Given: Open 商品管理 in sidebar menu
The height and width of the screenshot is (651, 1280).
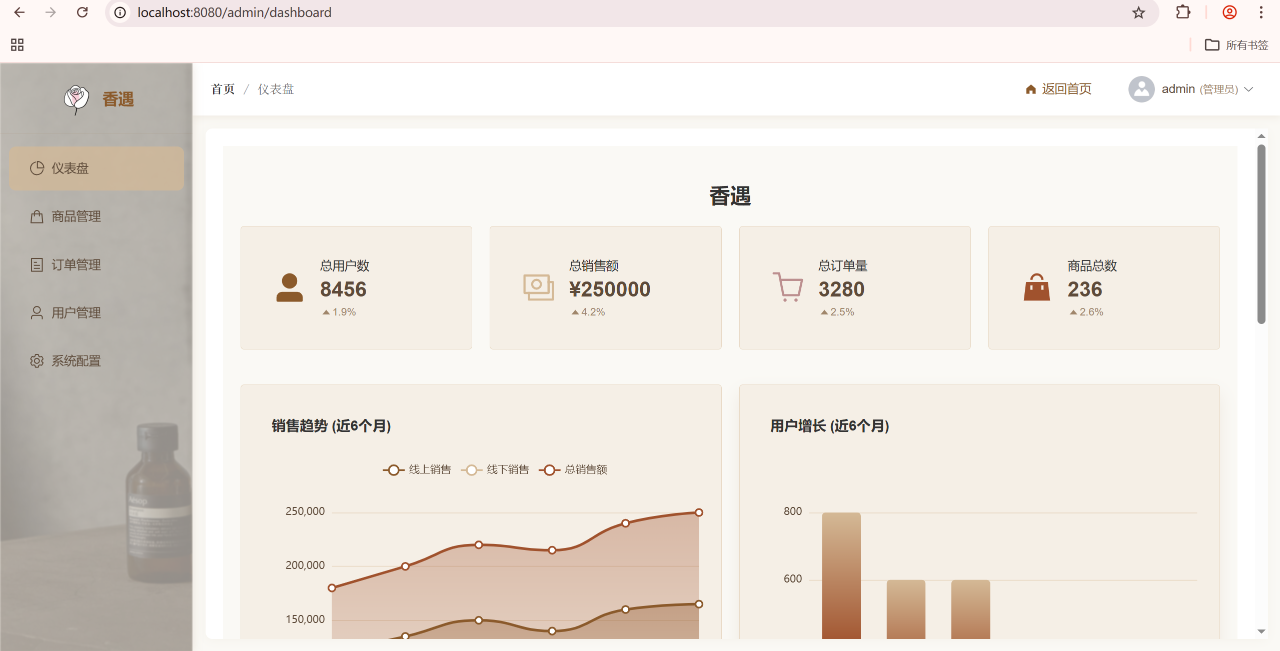Looking at the screenshot, I should click(76, 216).
